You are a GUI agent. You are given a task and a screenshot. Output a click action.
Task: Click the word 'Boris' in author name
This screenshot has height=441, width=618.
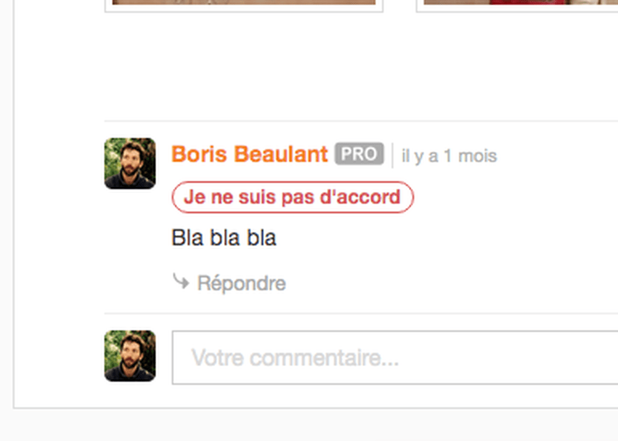199,154
